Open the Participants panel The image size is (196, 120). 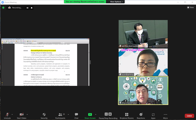click(60, 114)
